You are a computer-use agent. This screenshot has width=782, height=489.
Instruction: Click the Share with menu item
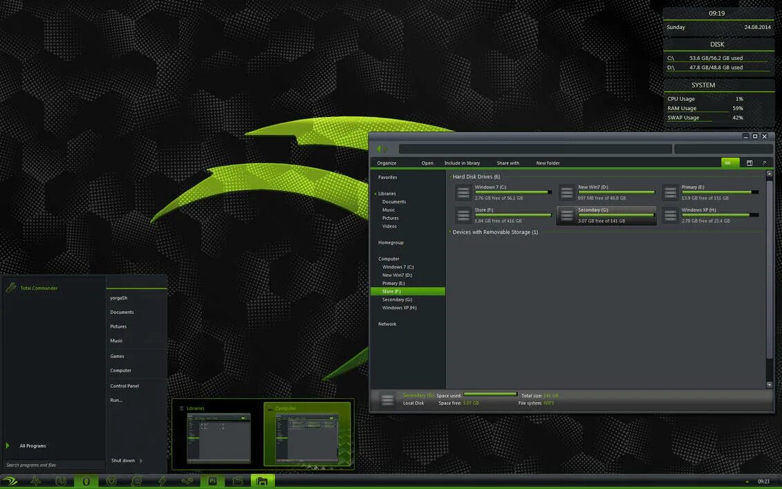tap(508, 163)
